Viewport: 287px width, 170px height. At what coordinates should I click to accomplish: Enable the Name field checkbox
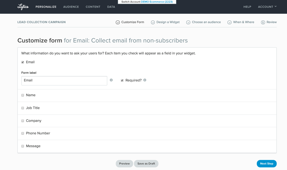(x=23, y=95)
